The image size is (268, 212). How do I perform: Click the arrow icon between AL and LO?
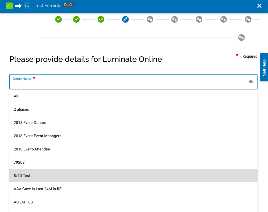18,6
